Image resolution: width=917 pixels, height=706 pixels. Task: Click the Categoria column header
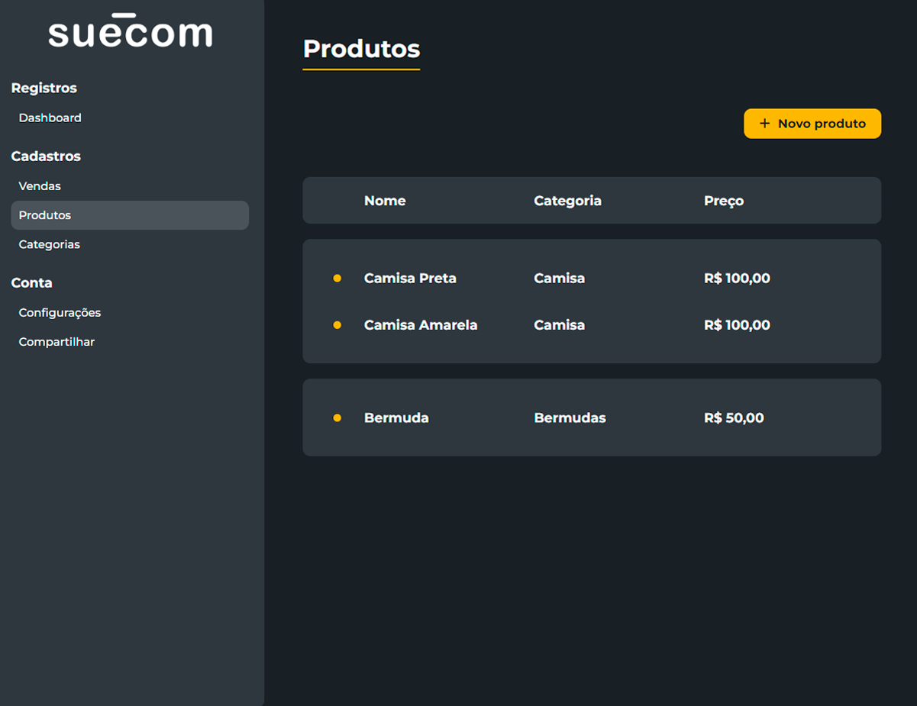[x=567, y=201]
